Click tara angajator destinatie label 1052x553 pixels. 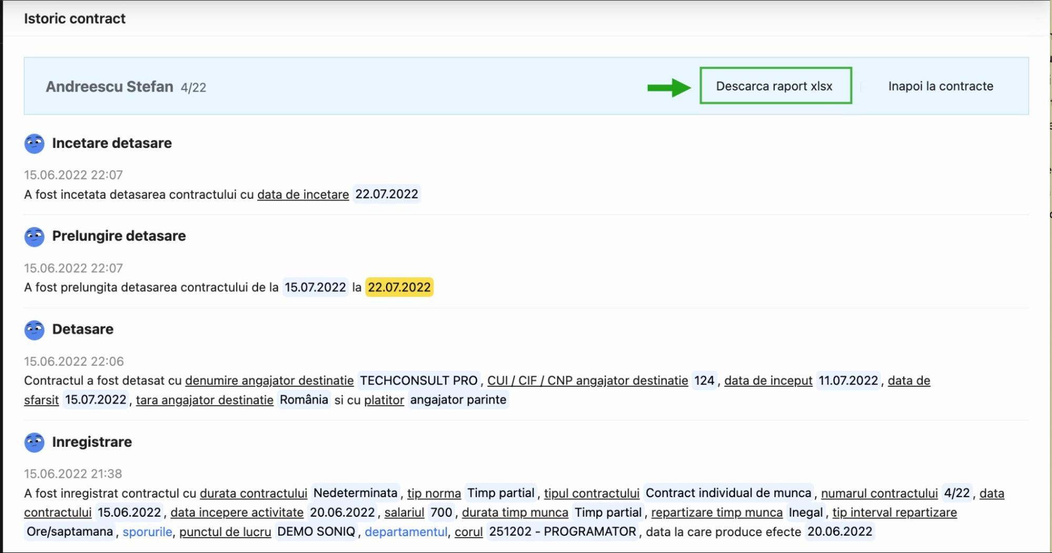205,400
